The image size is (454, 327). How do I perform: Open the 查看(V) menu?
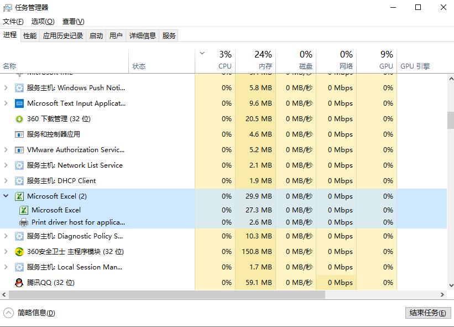click(x=73, y=22)
